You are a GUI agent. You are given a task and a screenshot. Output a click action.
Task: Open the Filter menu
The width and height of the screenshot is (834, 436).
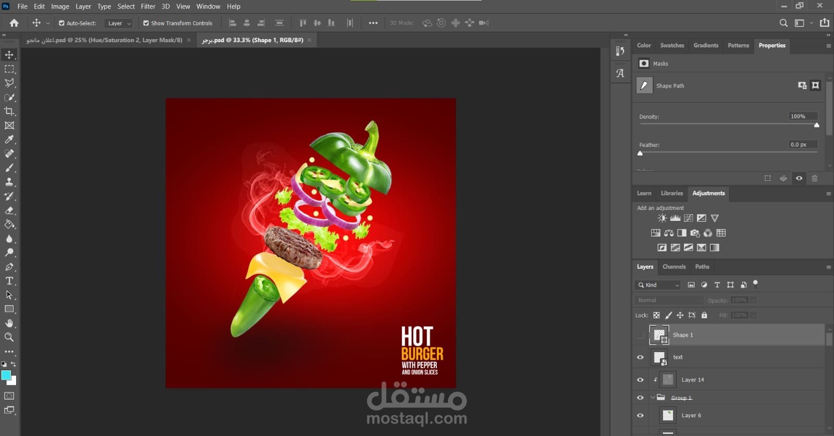148,6
